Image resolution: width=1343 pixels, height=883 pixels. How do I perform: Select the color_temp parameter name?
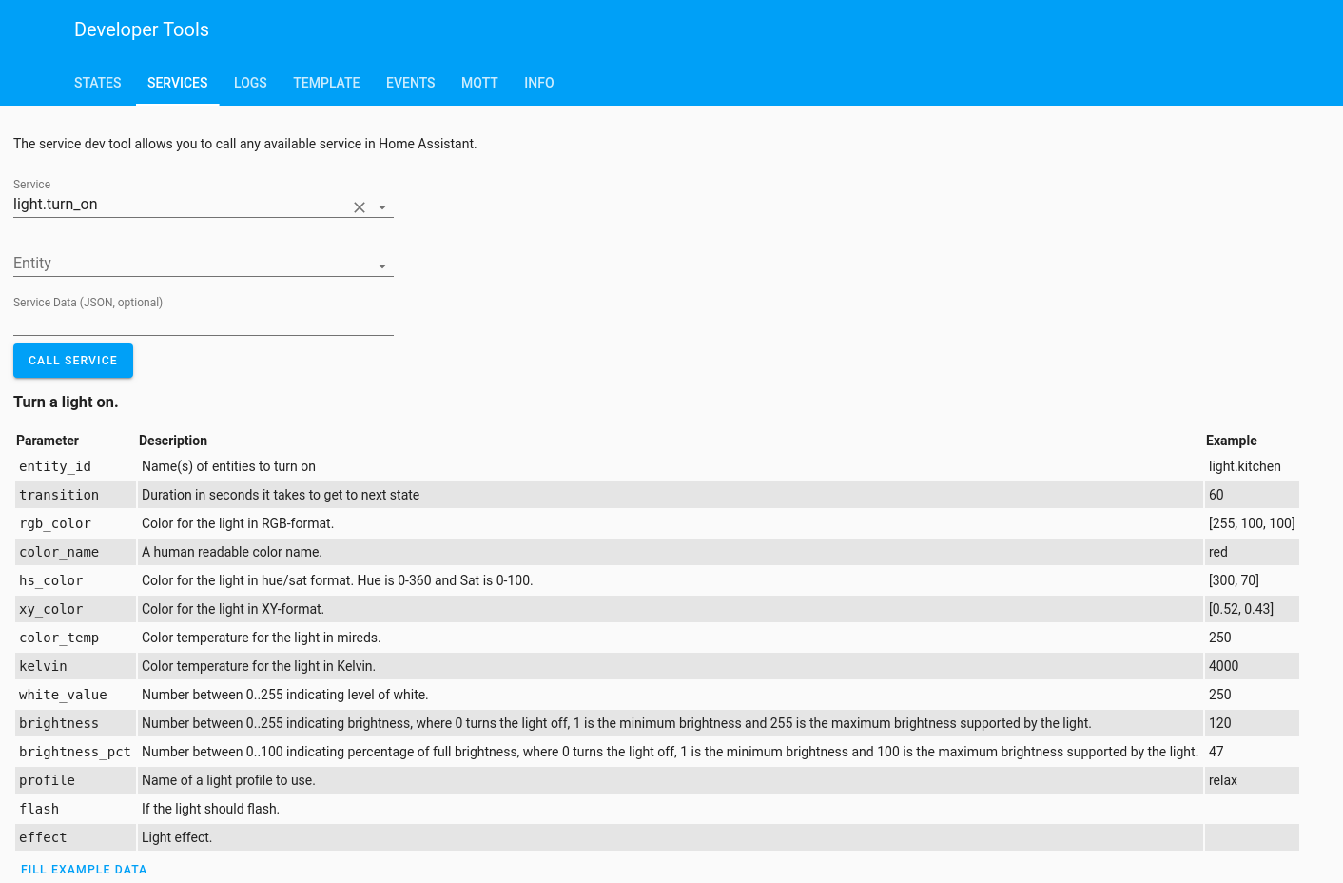[59, 638]
